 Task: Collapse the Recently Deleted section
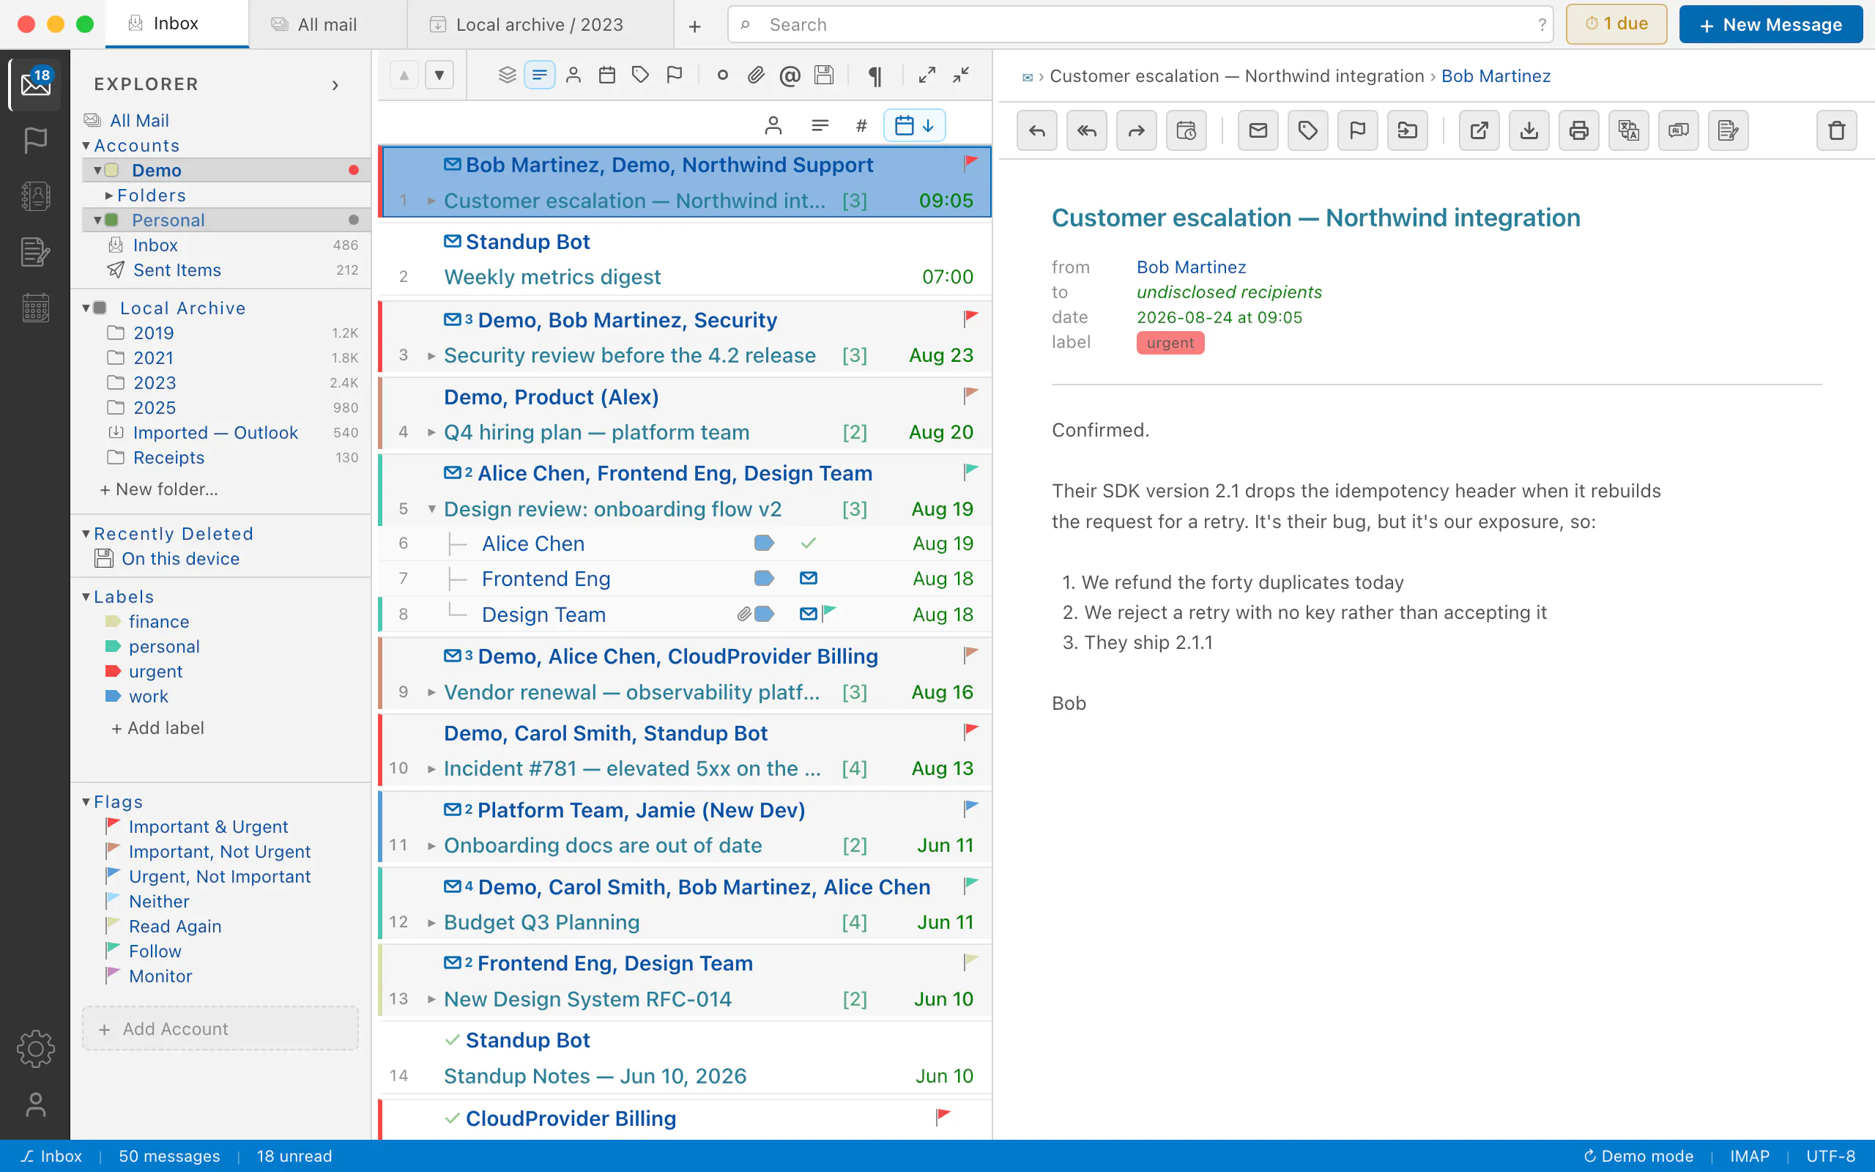(x=86, y=533)
